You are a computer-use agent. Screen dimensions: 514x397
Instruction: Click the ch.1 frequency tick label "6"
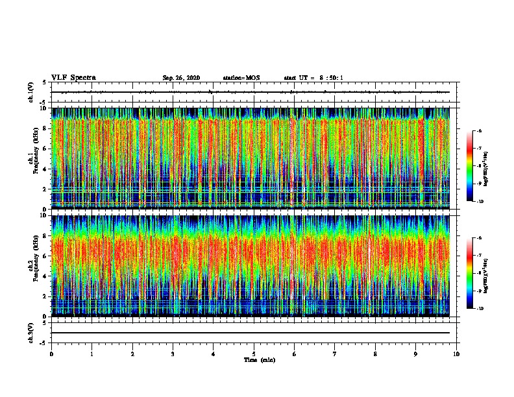point(45,149)
